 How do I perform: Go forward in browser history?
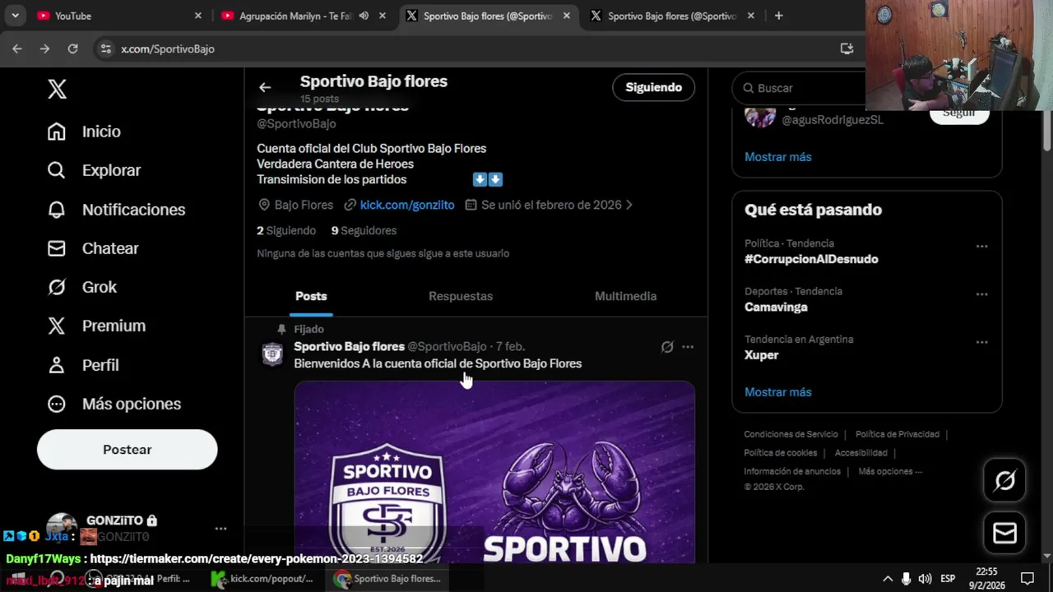pos(44,49)
